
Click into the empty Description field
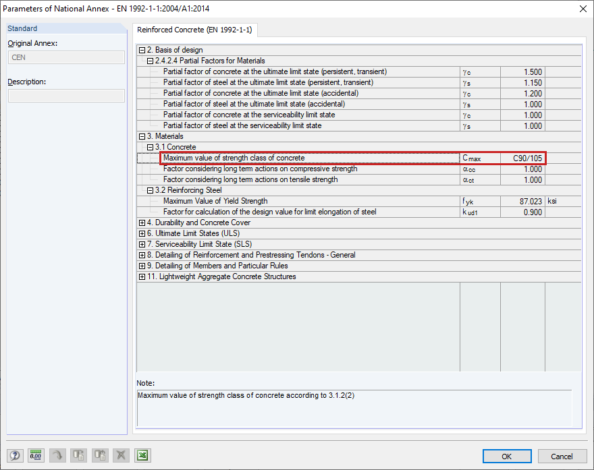point(66,96)
